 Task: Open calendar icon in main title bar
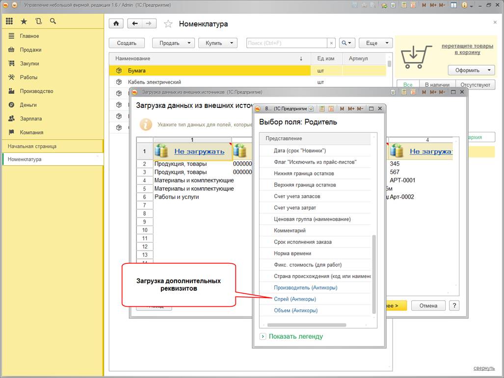tap(413, 5)
